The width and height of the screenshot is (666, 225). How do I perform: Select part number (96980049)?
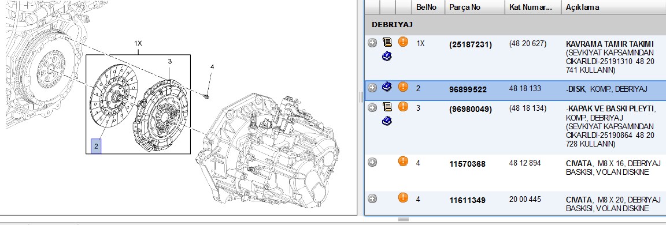click(x=471, y=109)
